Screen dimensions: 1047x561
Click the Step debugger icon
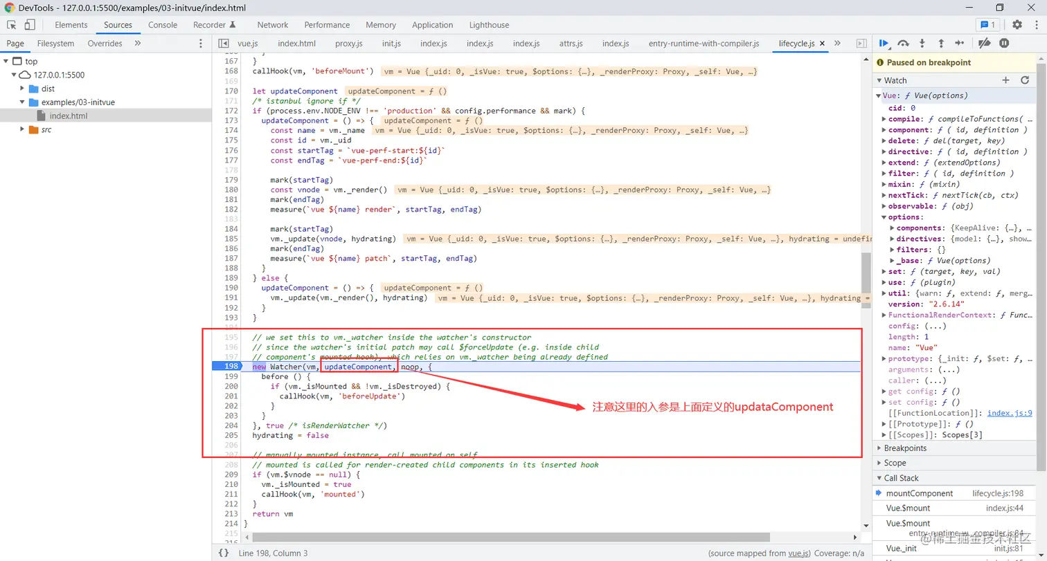pyautogui.click(x=960, y=43)
